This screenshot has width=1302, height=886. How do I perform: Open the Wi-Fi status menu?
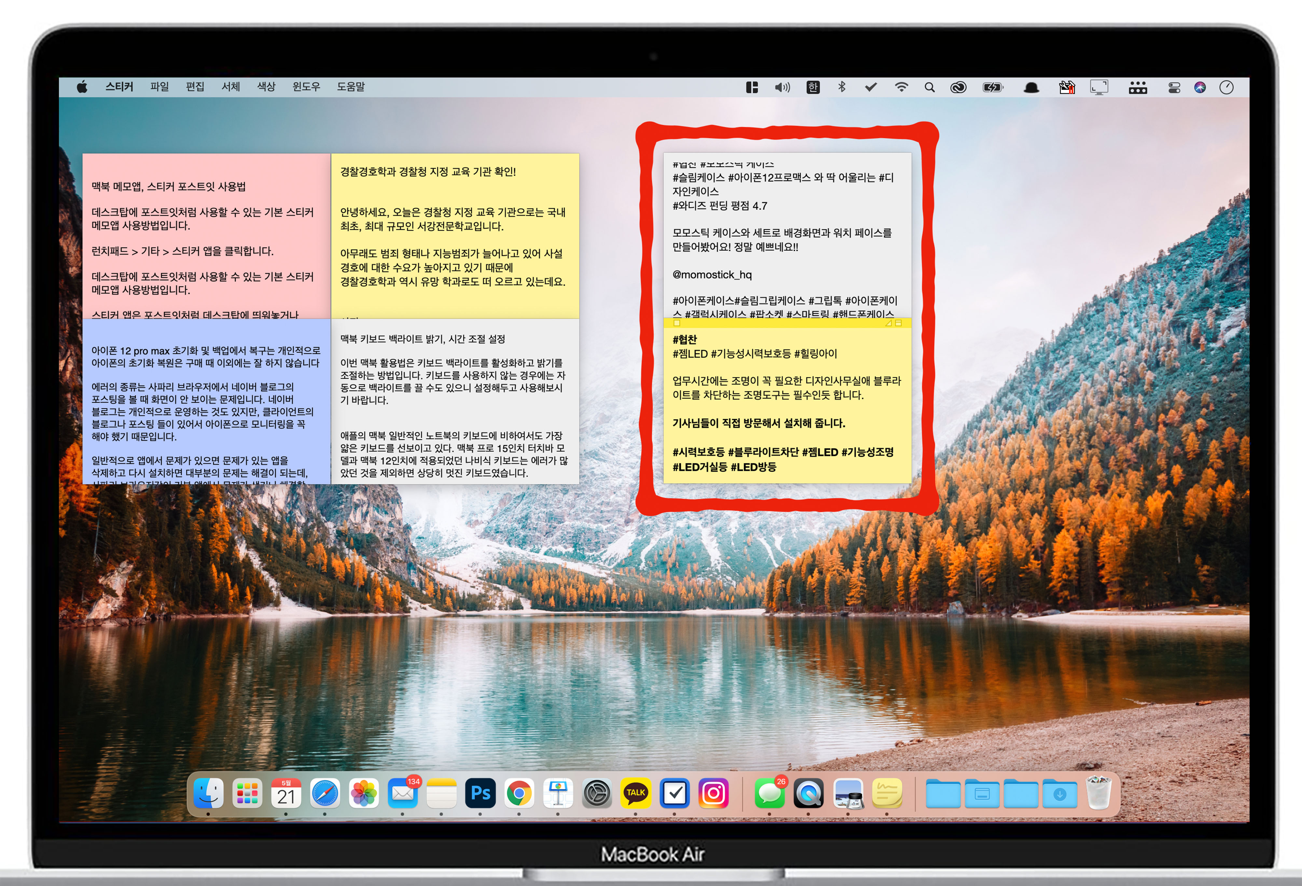click(x=901, y=87)
